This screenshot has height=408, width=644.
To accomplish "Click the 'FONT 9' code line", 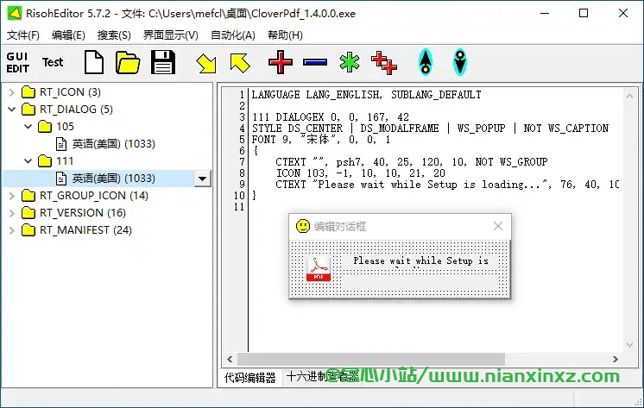I will tap(321, 140).
